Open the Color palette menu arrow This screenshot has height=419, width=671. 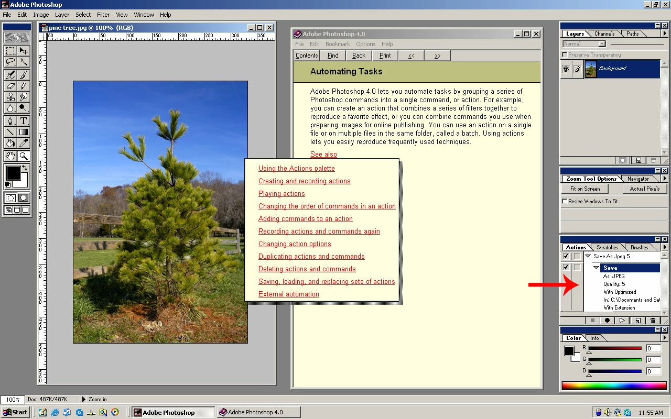tap(665, 338)
